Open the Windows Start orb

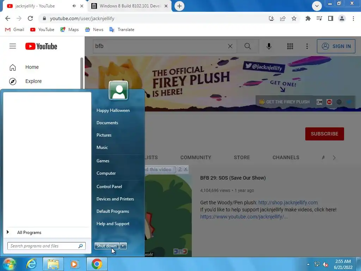pos(9,264)
